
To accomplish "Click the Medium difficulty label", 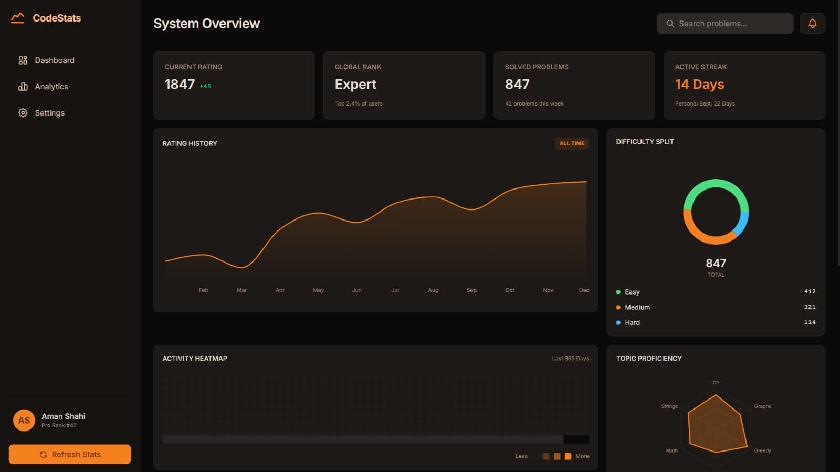I will pyautogui.click(x=637, y=307).
